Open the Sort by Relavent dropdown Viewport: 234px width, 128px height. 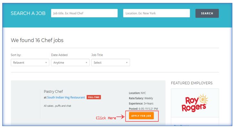(30, 63)
